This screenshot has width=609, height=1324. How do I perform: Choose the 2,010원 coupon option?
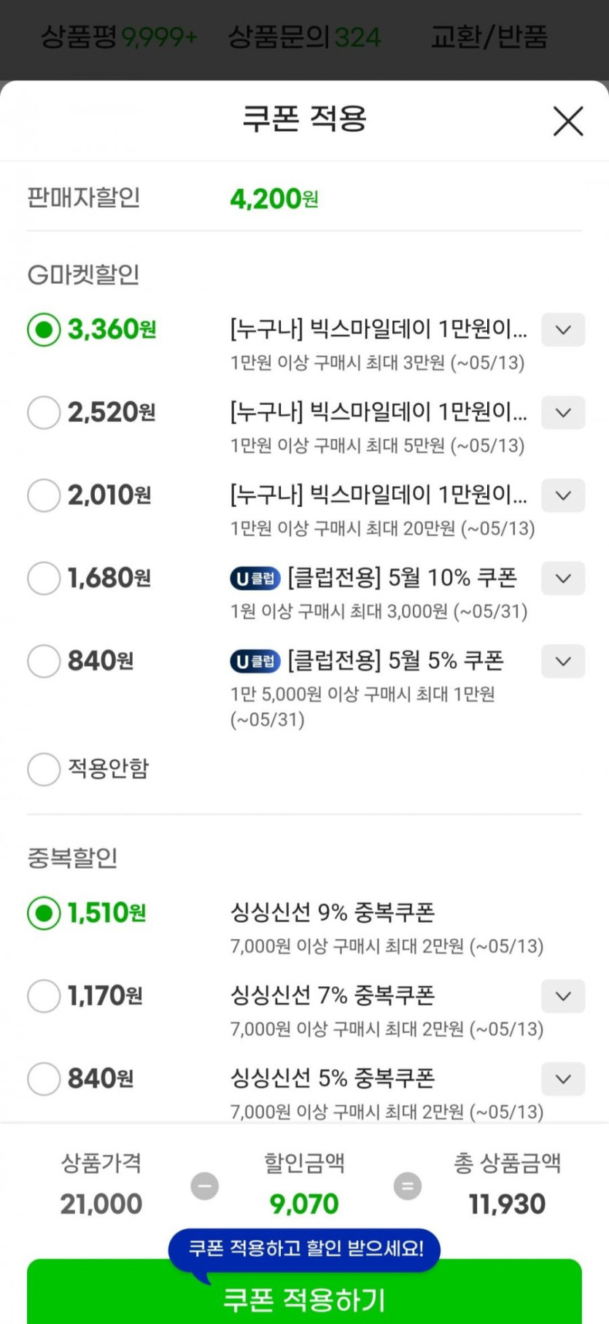click(44, 496)
